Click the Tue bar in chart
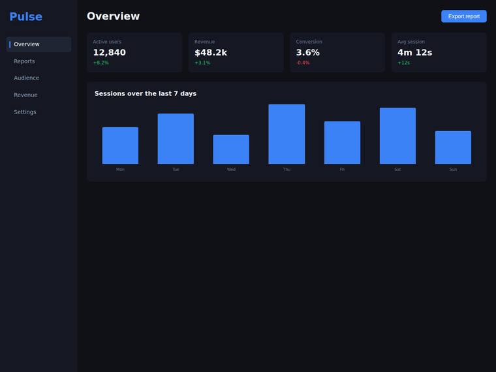Screen dimensions: 496x372 click(x=176, y=138)
